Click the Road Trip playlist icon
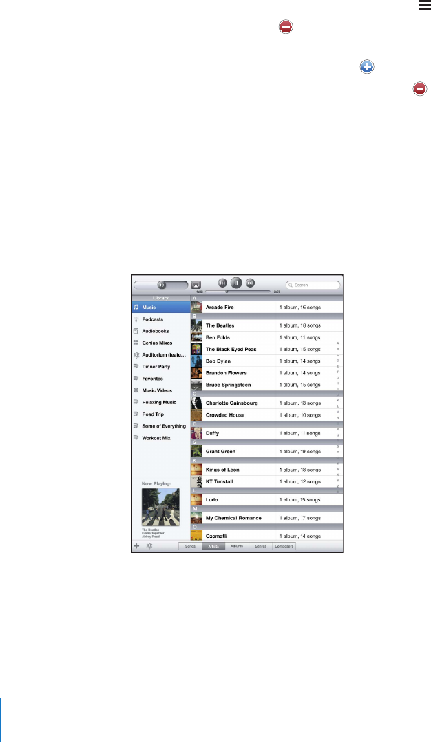 (136, 414)
